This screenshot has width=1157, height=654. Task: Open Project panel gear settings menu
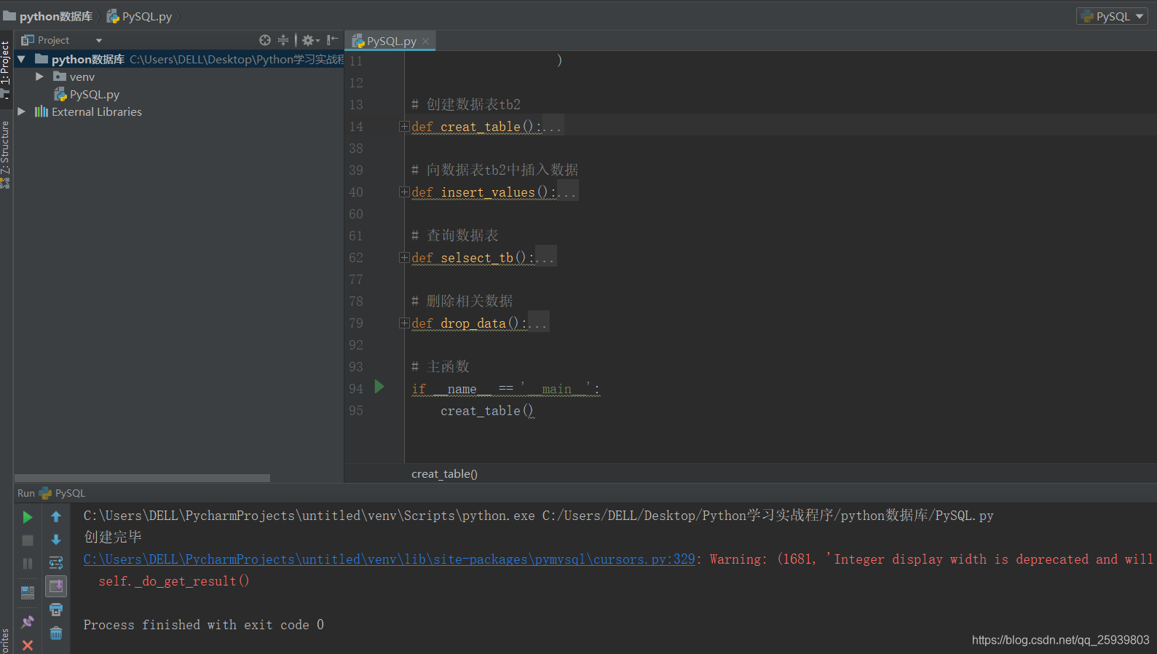(310, 40)
